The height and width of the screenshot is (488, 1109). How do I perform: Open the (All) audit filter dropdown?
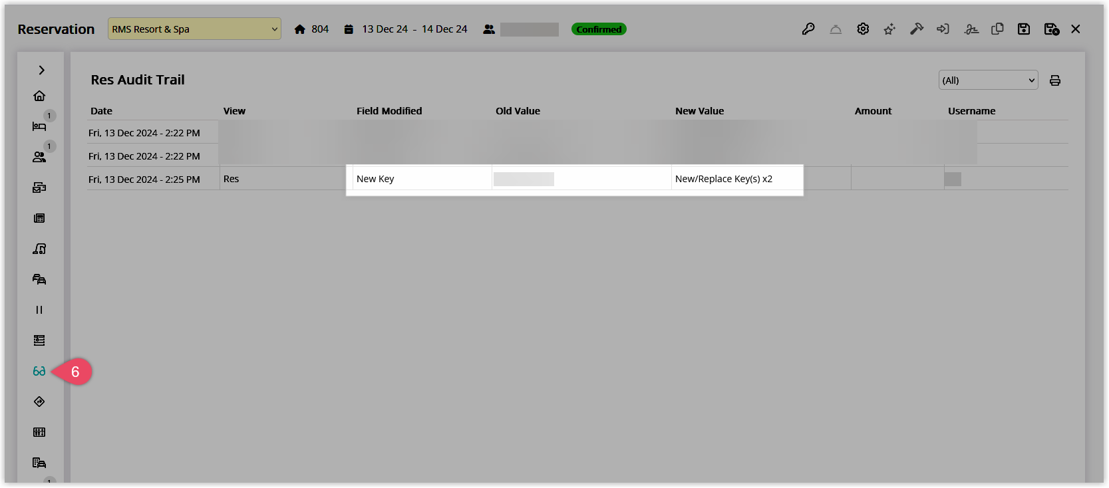click(988, 80)
